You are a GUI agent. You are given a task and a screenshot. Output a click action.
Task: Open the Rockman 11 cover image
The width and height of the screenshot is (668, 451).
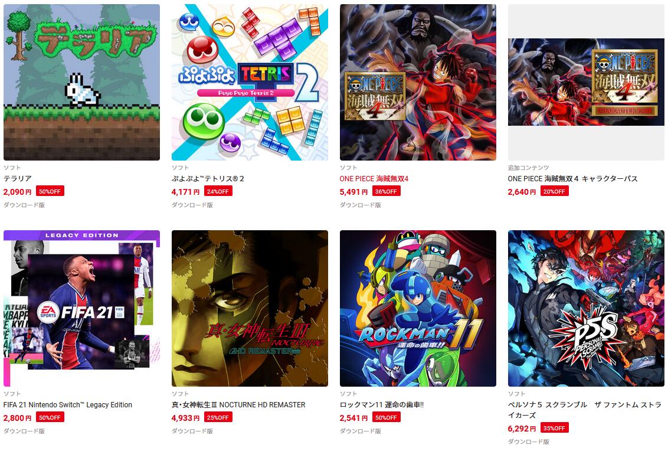[x=418, y=309]
